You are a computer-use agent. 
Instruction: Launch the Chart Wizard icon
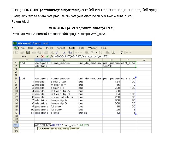tap(108, 52)
